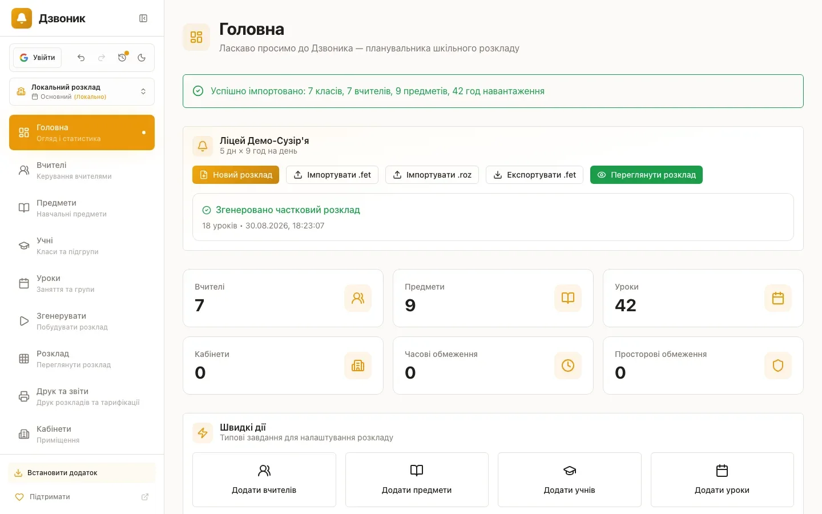Open the Предмети section
This screenshot has height=514, width=822.
[82, 208]
